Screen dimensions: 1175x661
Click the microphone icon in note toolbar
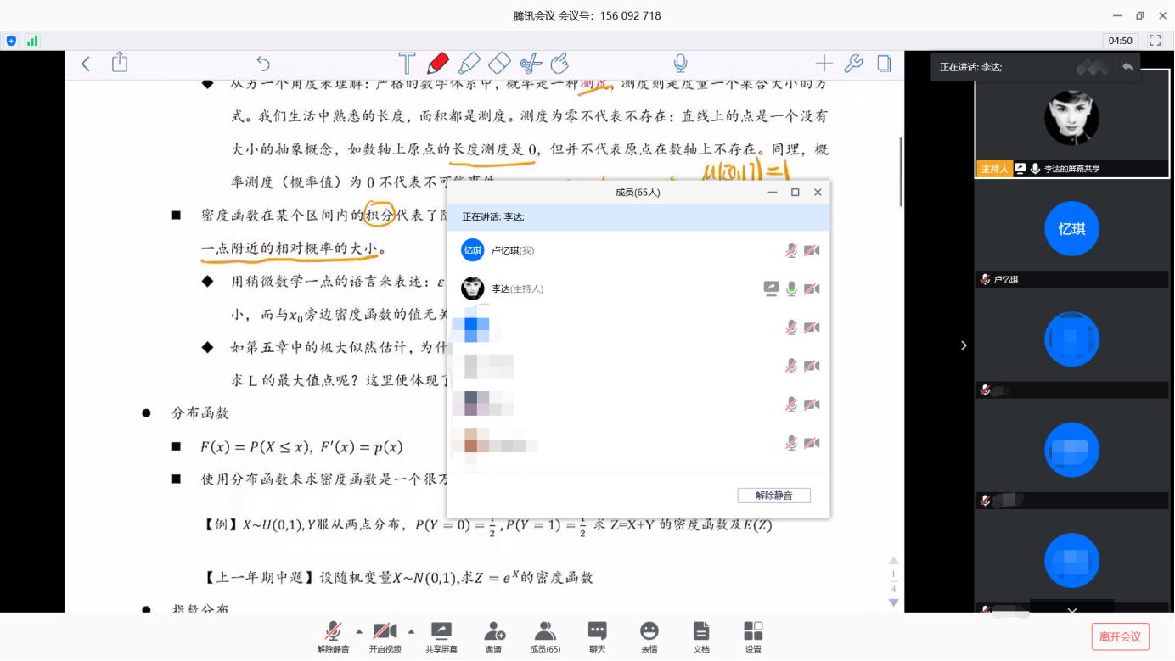click(680, 64)
